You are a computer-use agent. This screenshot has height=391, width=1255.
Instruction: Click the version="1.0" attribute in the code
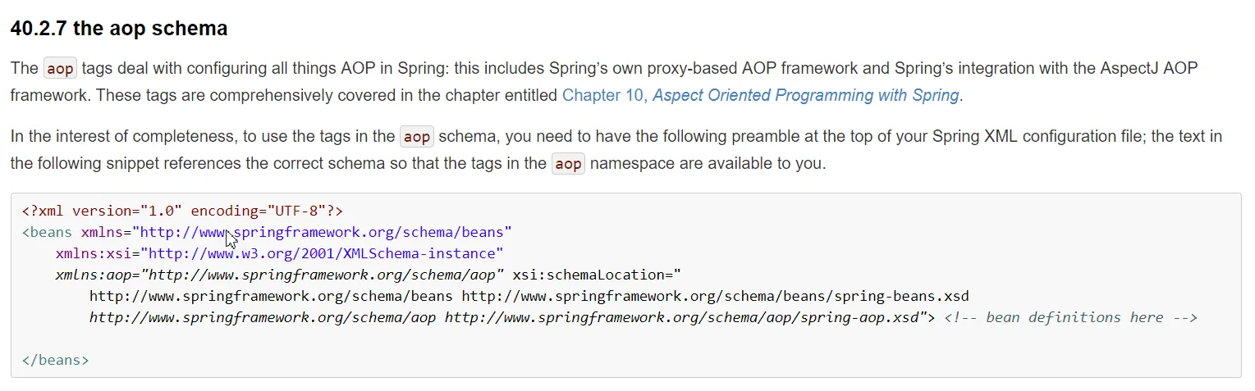click(126, 211)
